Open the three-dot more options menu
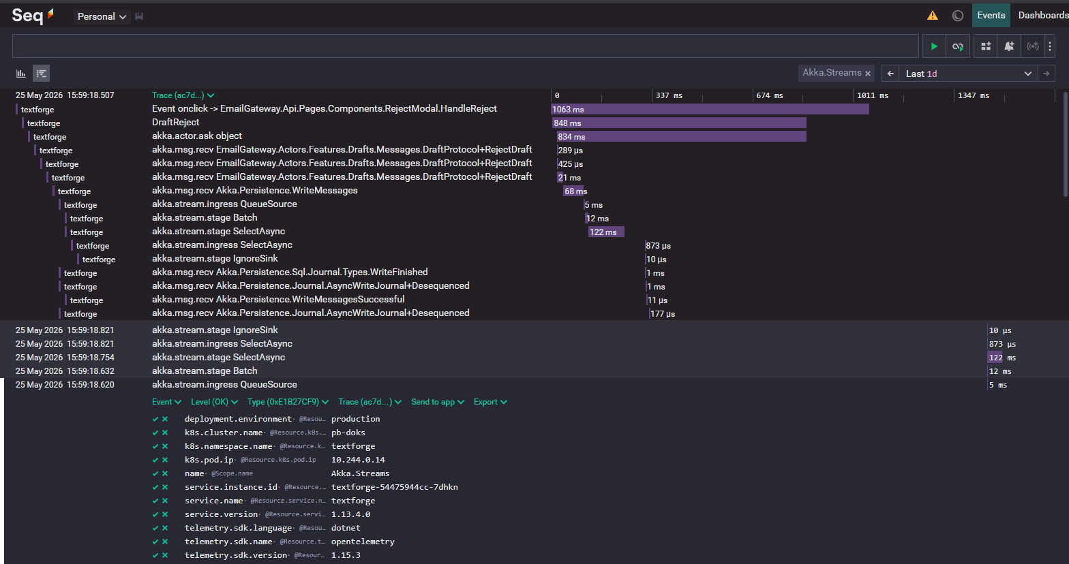 1050,46
